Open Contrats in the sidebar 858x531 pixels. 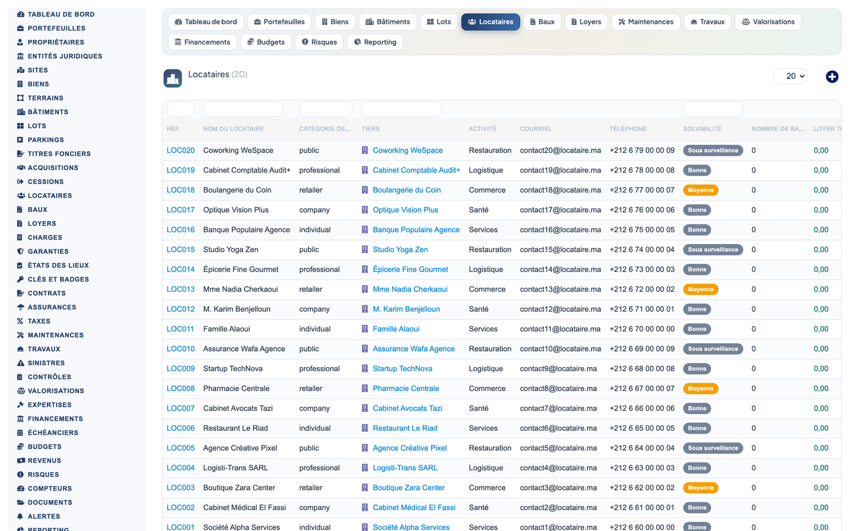click(46, 293)
